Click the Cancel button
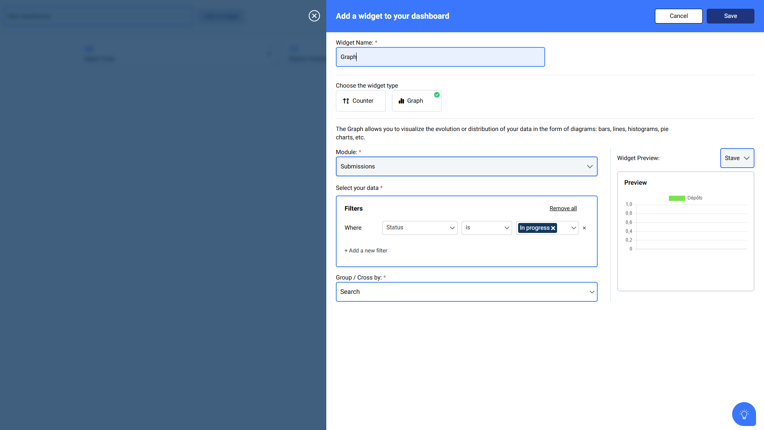Image resolution: width=764 pixels, height=430 pixels. (678, 16)
